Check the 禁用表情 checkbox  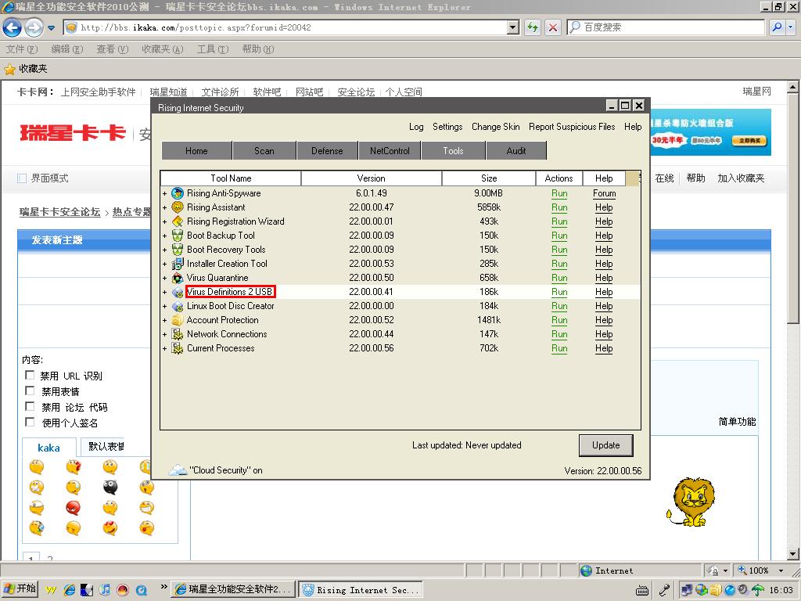(x=30, y=391)
